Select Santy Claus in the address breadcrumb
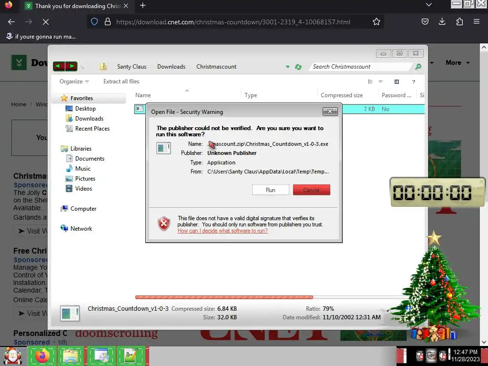 (132, 67)
